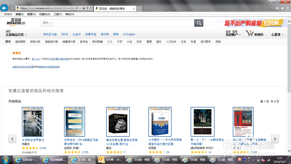Open the shopping cart icon
This screenshot has width=291, height=164.
tap(249, 33)
